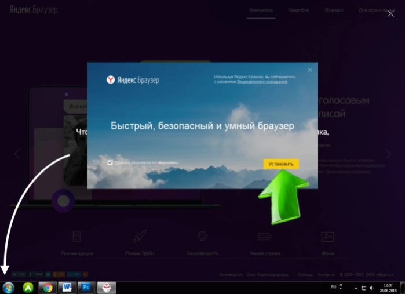Select the Yandex installer taskbar icon
The image size is (405, 294).
[107, 288]
